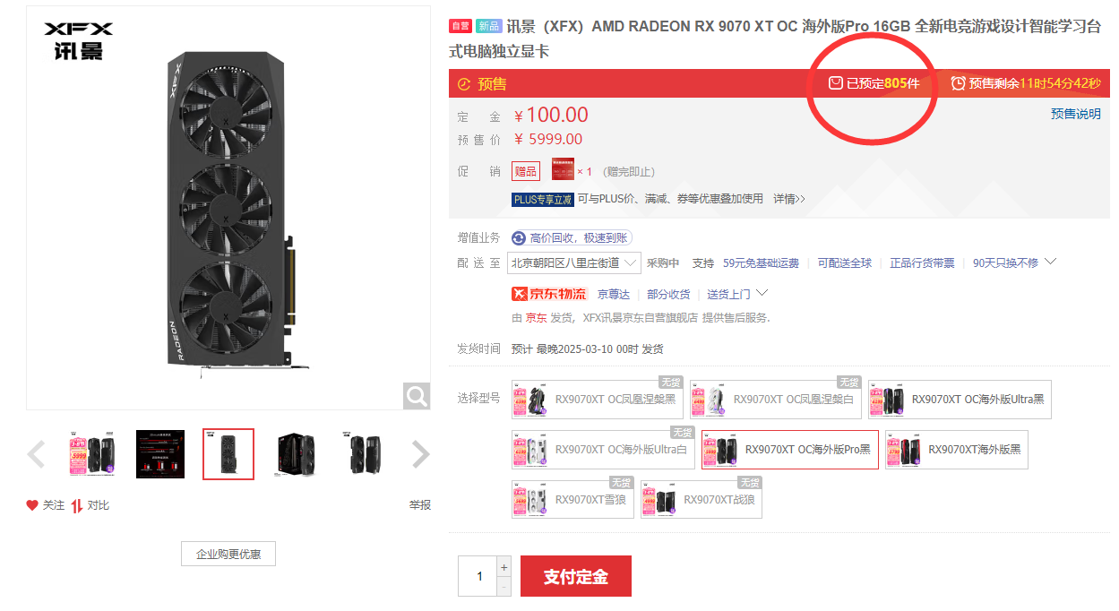Click the 京东物流 logo
The image size is (1119, 611).
[548, 294]
